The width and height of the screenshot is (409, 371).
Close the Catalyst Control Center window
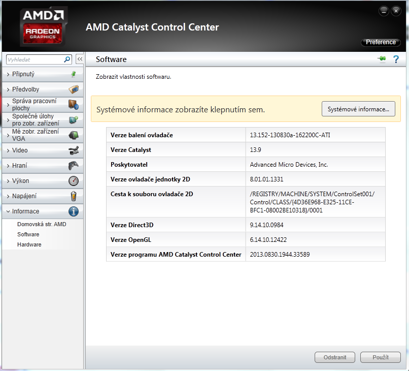[x=396, y=11]
